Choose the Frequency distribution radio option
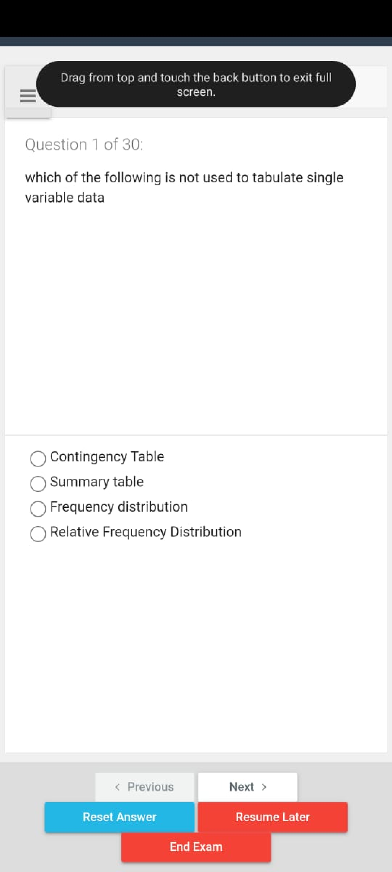Viewport: 392px width, 872px height. [38, 509]
